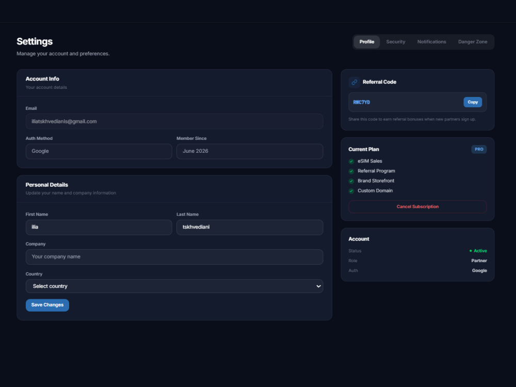The height and width of the screenshot is (387, 516).
Task: Click the Custom Domain green check icon
Action: [351, 191]
